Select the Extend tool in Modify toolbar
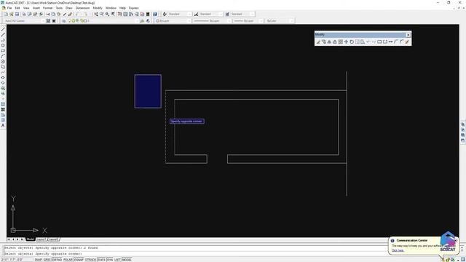Viewport: 466px width, 262px height. click(374, 42)
